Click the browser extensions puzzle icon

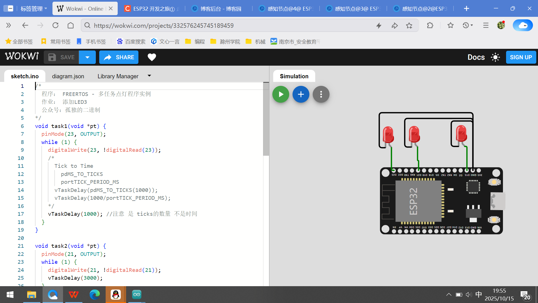(x=430, y=26)
